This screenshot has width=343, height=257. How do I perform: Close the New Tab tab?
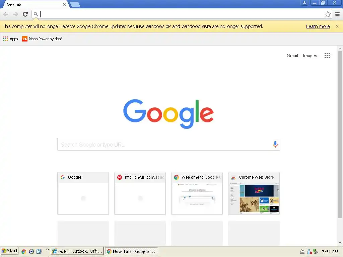[x=64, y=4]
